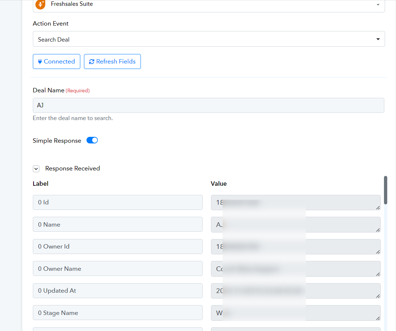Disable the Simple Response toggle
The image size is (396, 331).
pyautogui.click(x=92, y=141)
